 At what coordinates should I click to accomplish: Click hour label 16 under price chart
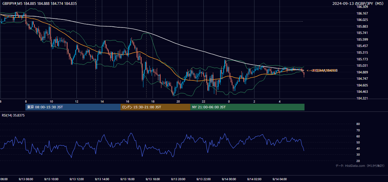coord(128,102)
